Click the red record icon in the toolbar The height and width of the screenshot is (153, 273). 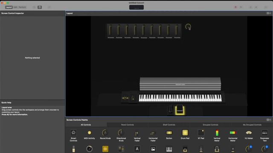click(x=235, y=7)
